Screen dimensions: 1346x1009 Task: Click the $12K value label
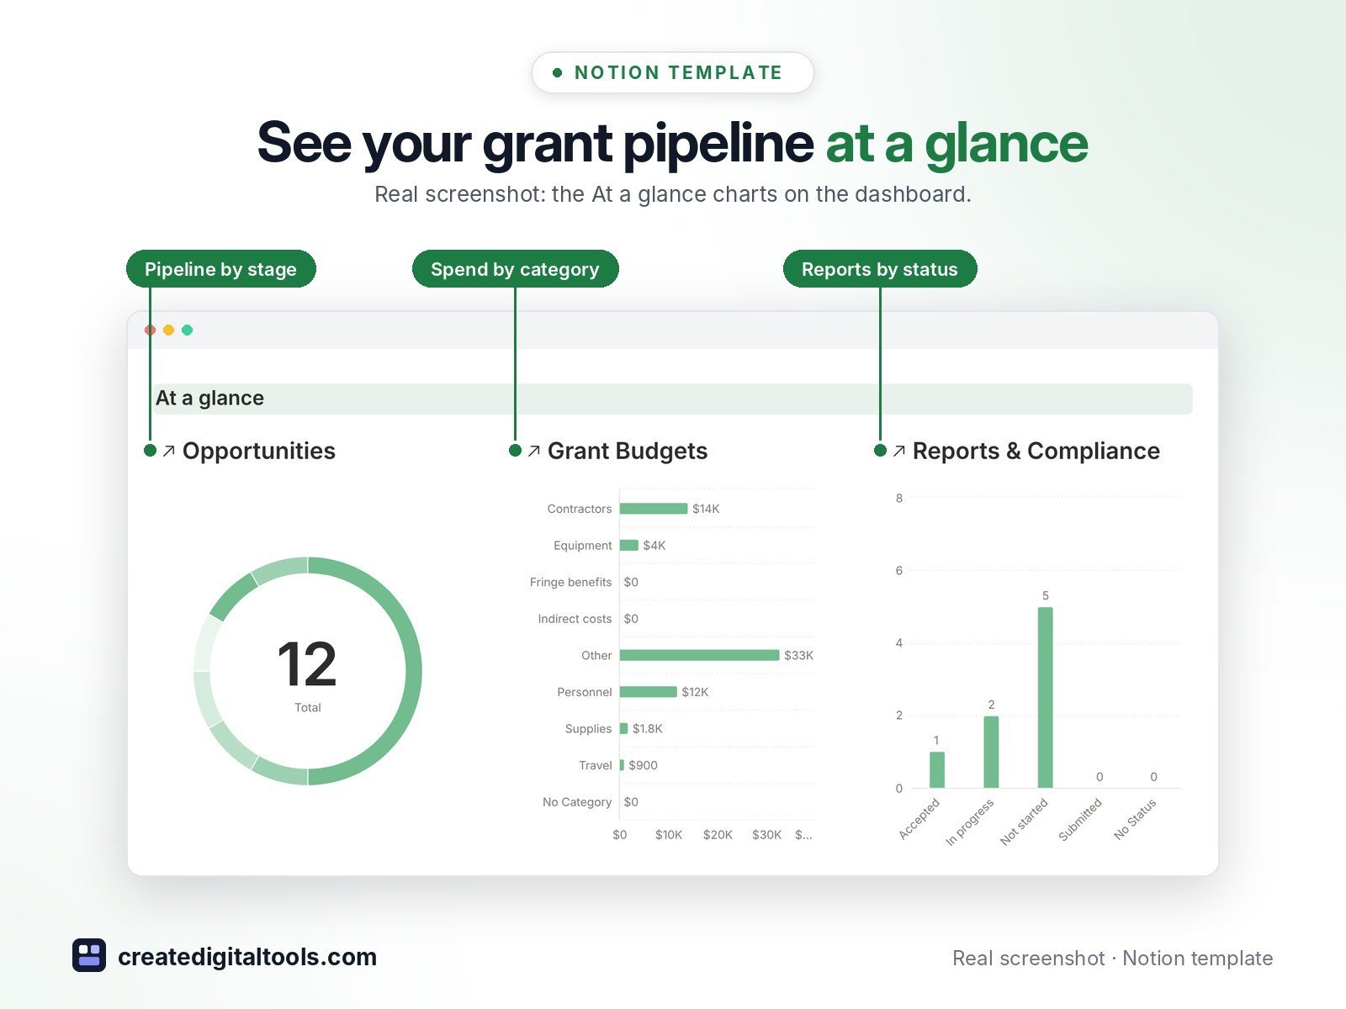695,692
